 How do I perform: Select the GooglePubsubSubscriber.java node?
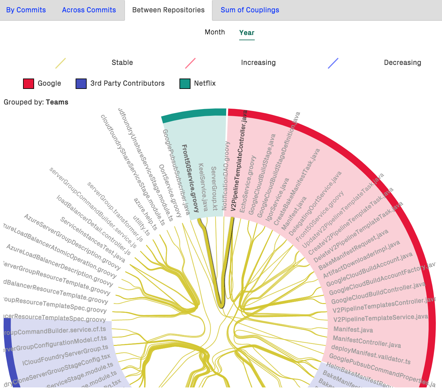[x=176, y=172]
